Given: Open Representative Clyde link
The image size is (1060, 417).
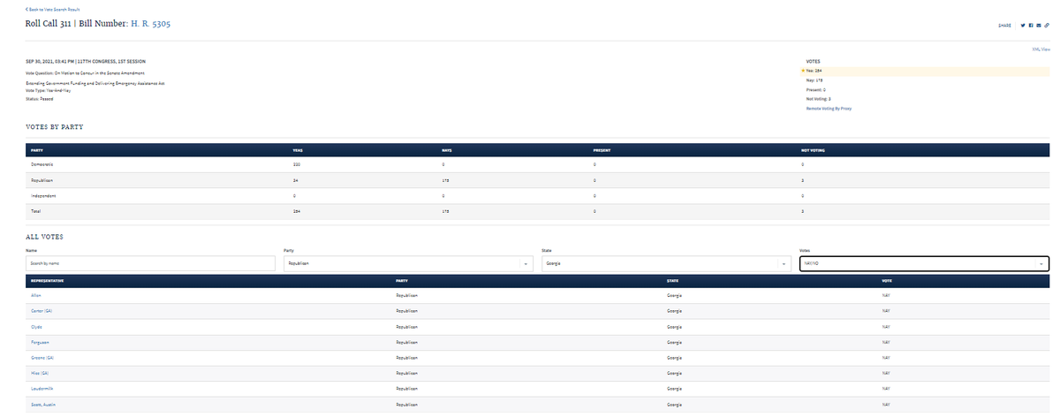Looking at the screenshot, I should click(x=36, y=327).
